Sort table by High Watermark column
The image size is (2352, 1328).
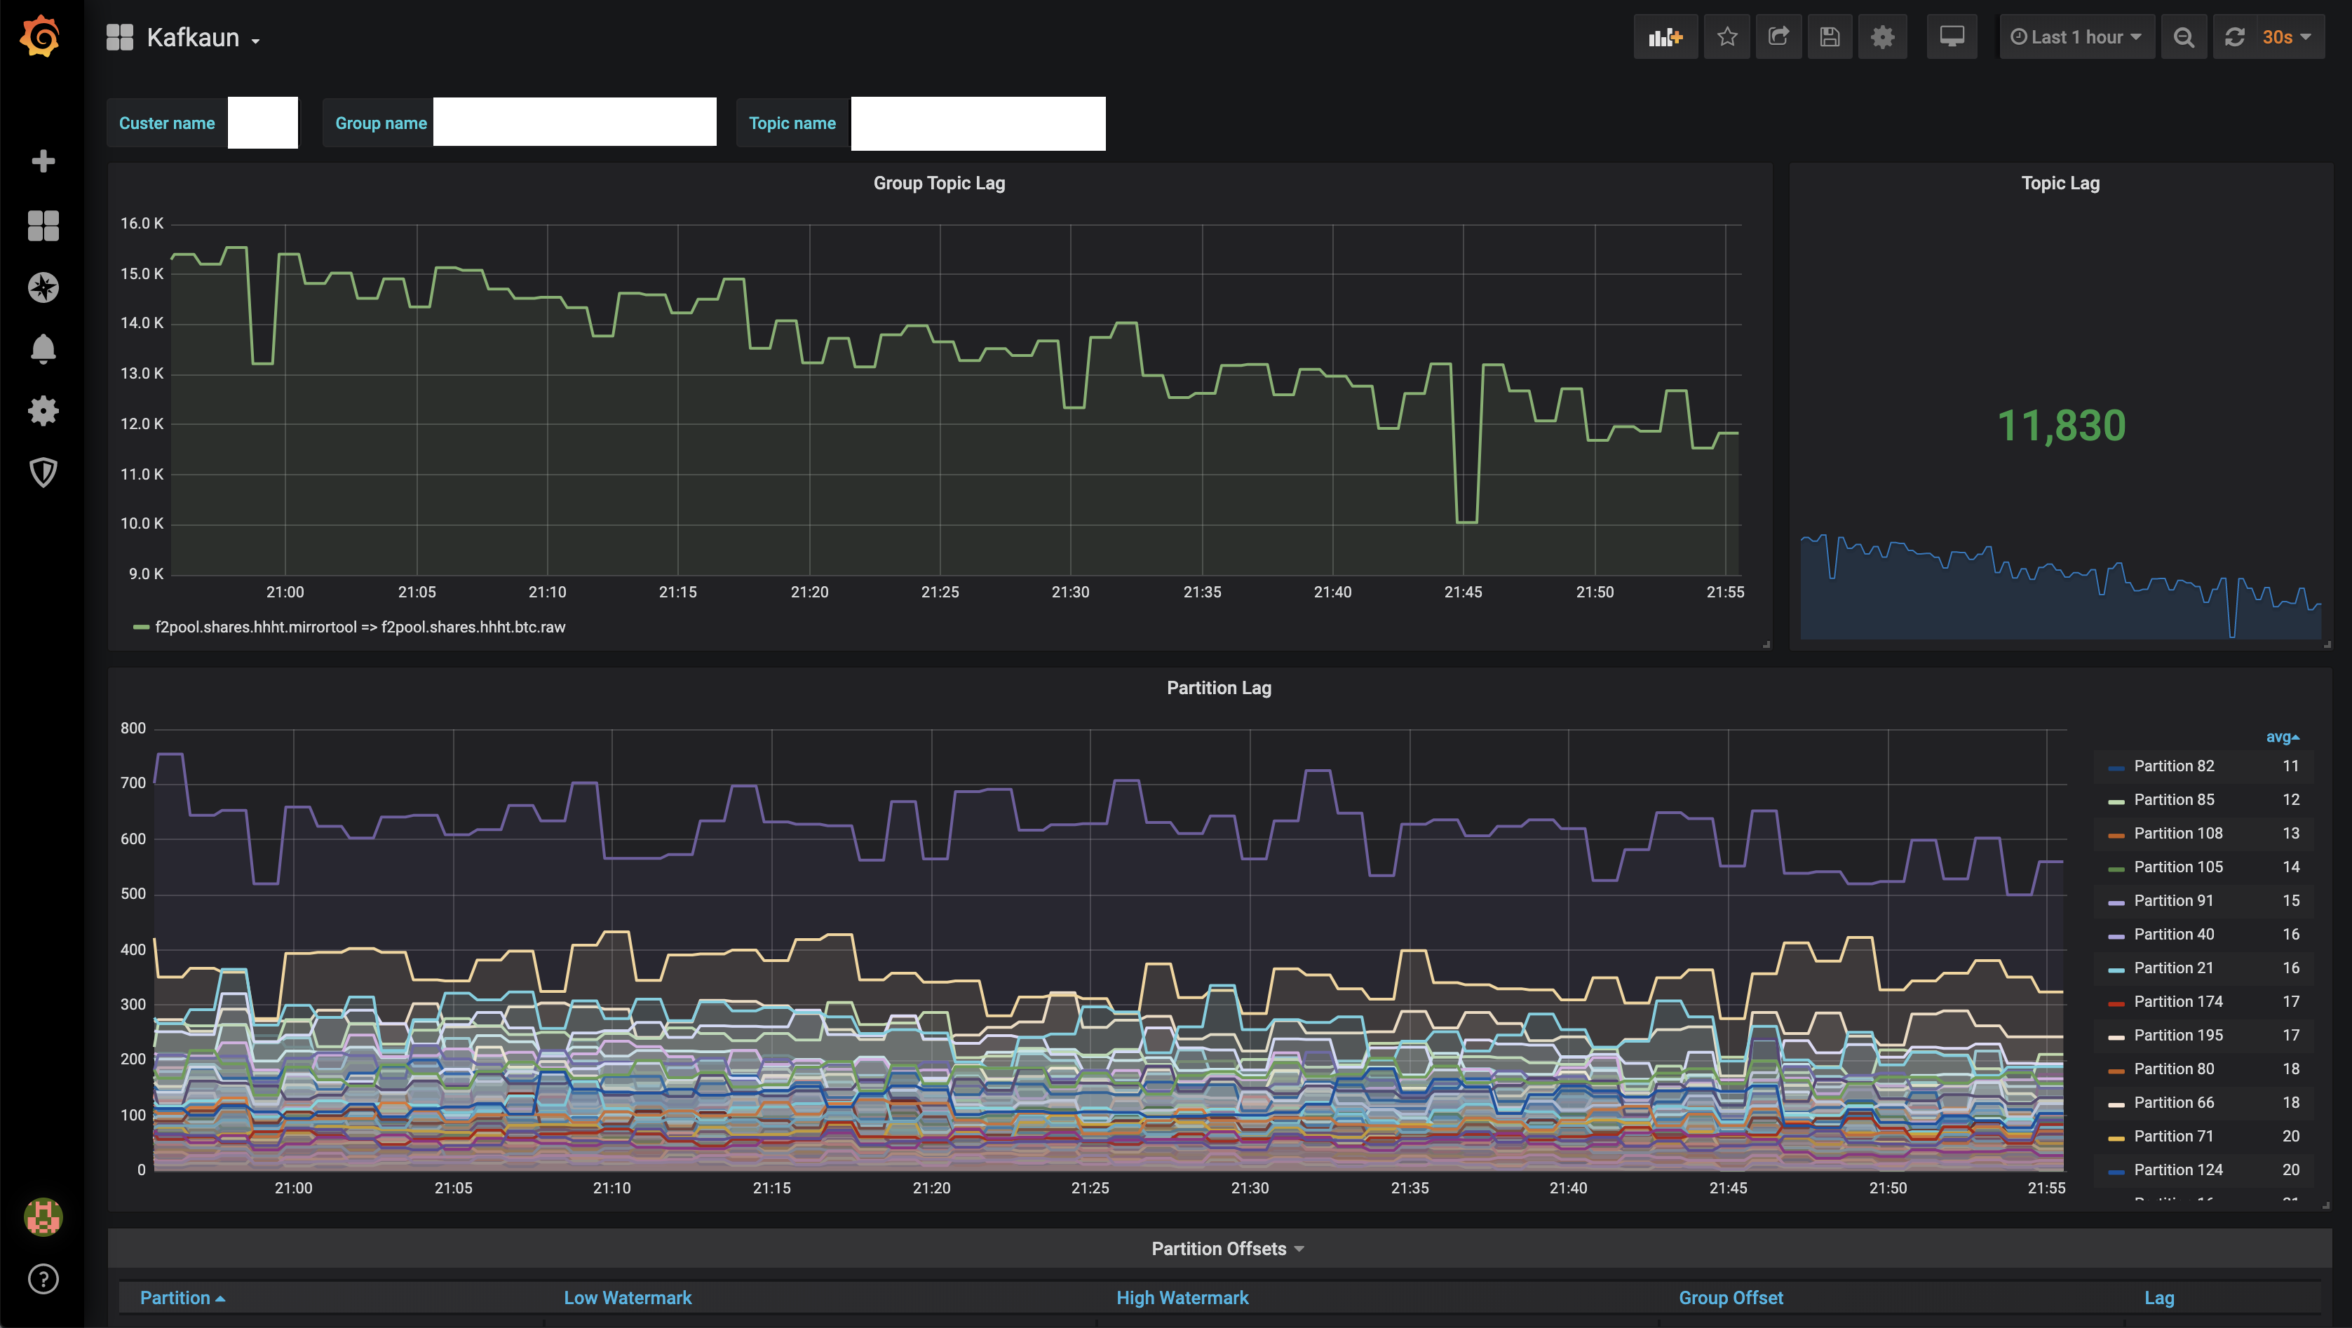coord(1182,1298)
